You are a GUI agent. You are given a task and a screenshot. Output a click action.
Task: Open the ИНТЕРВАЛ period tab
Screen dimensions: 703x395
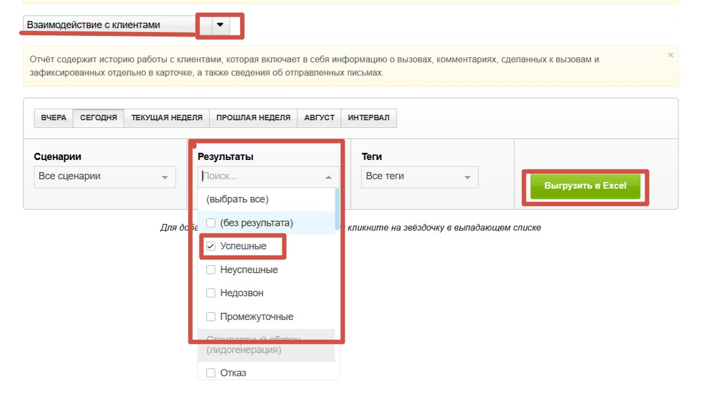point(369,118)
